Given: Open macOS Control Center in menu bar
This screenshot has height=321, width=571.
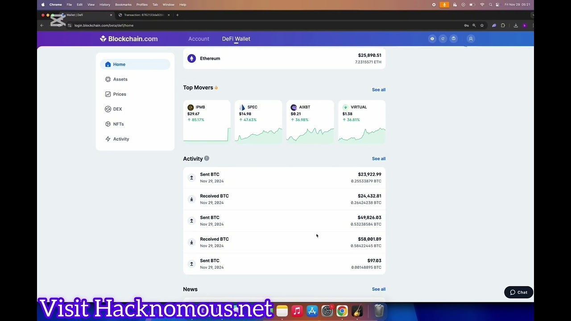Looking at the screenshot, I should (x=497, y=4).
